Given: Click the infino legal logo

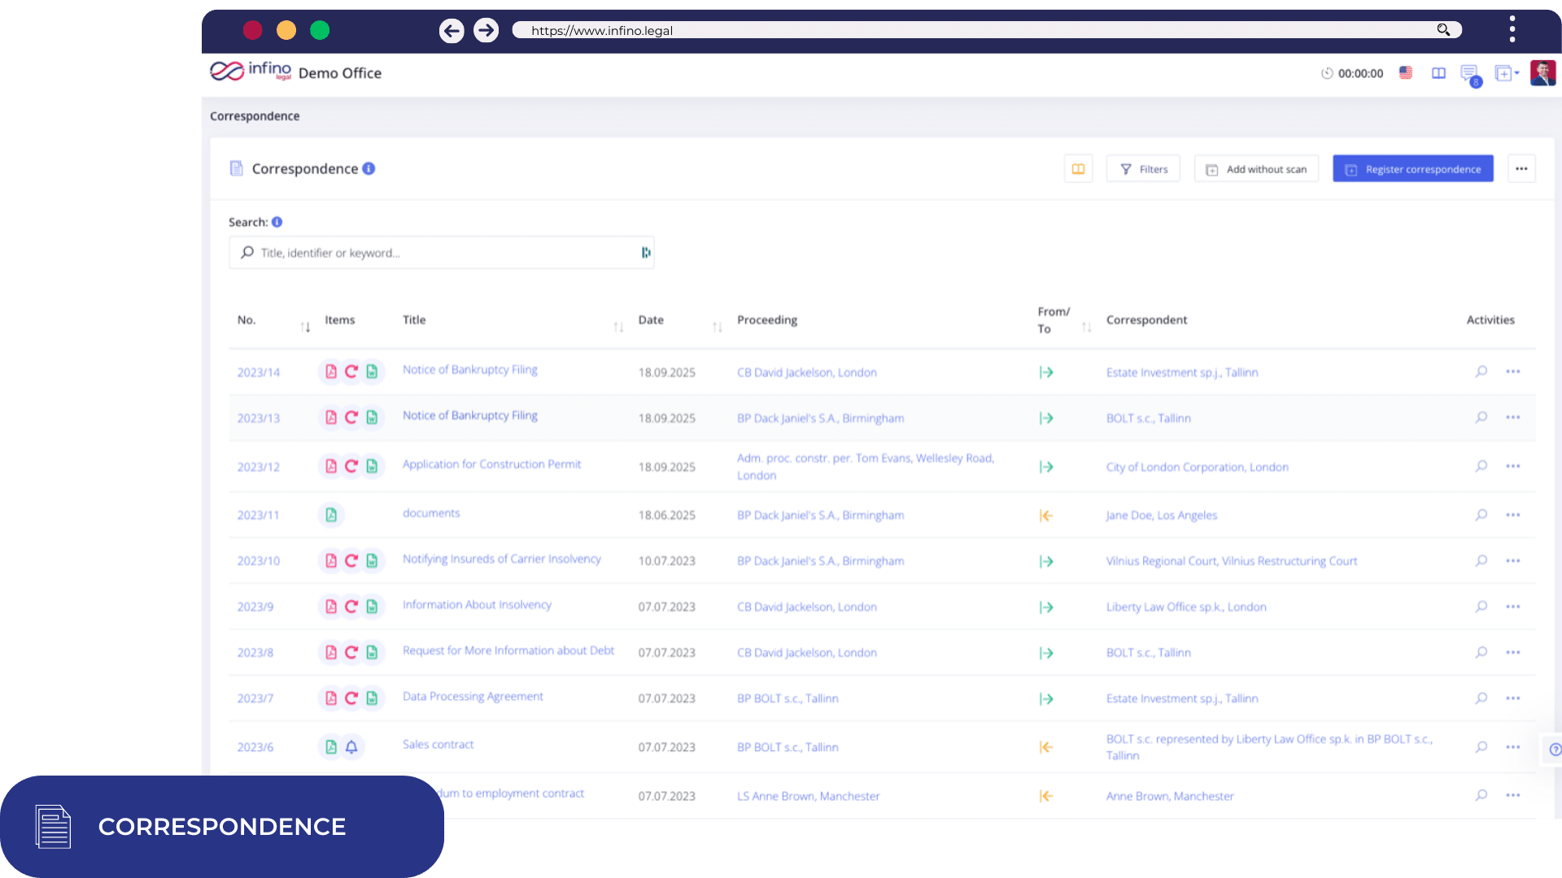Looking at the screenshot, I should [251, 72].
